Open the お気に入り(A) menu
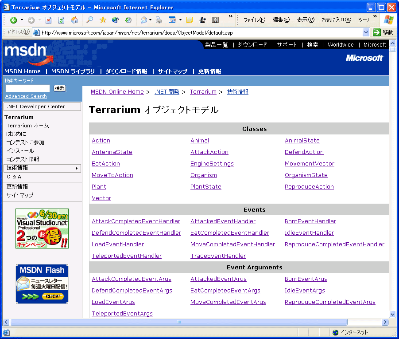Viewport: 399px width, 339px height. pos(336,20)
